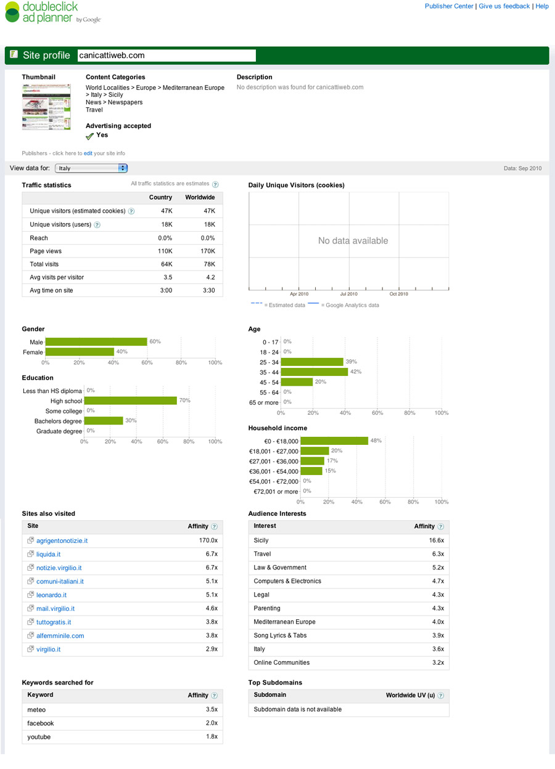
Task: Click external-link icon beside comuni-italiani.it
Action: tap(30, 581)
